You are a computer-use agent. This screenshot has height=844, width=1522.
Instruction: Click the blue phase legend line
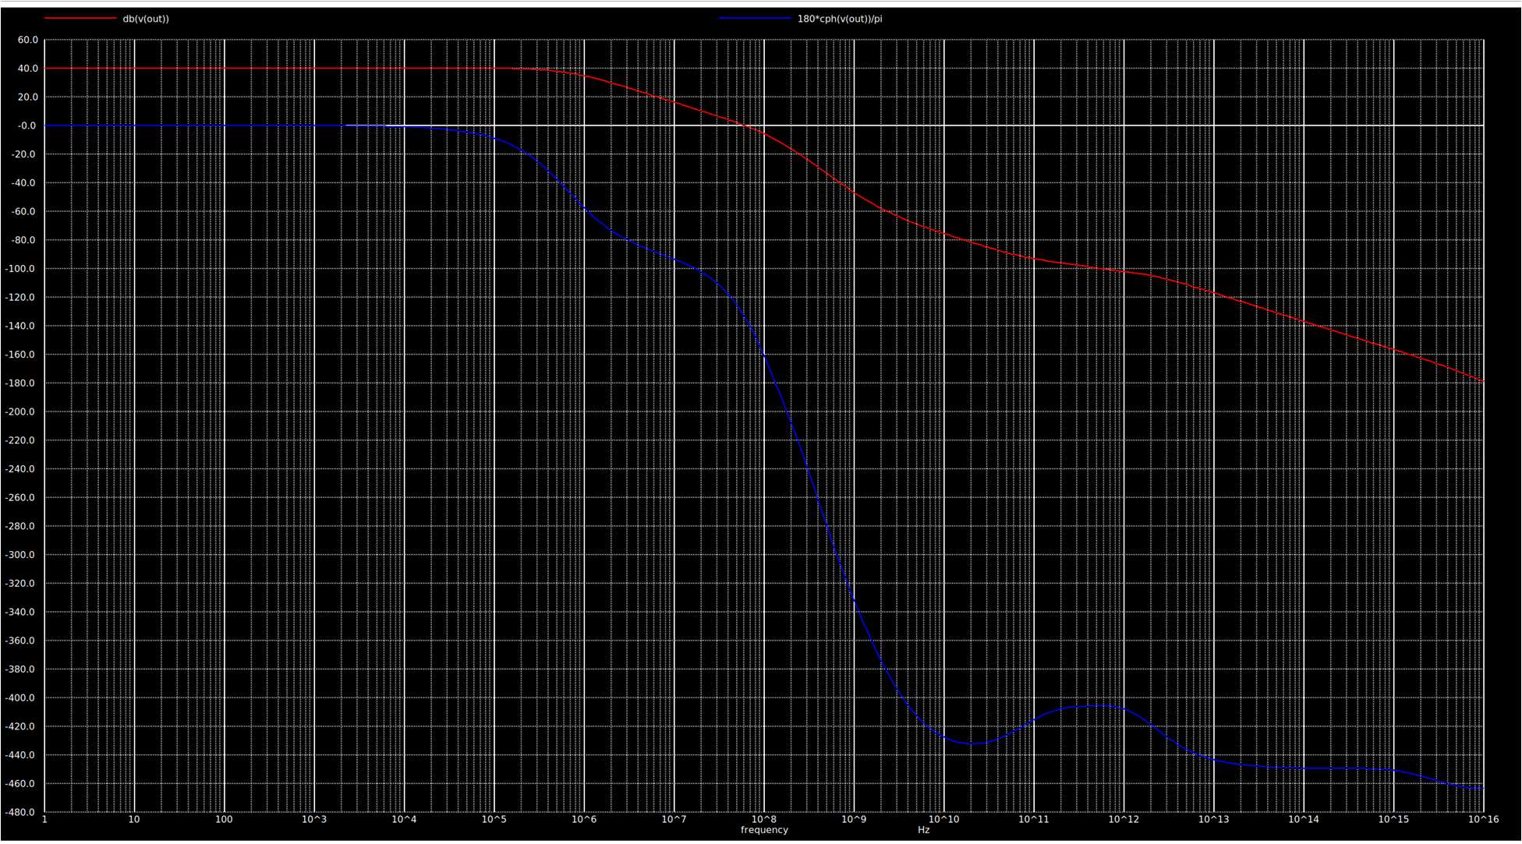point(754,19)
